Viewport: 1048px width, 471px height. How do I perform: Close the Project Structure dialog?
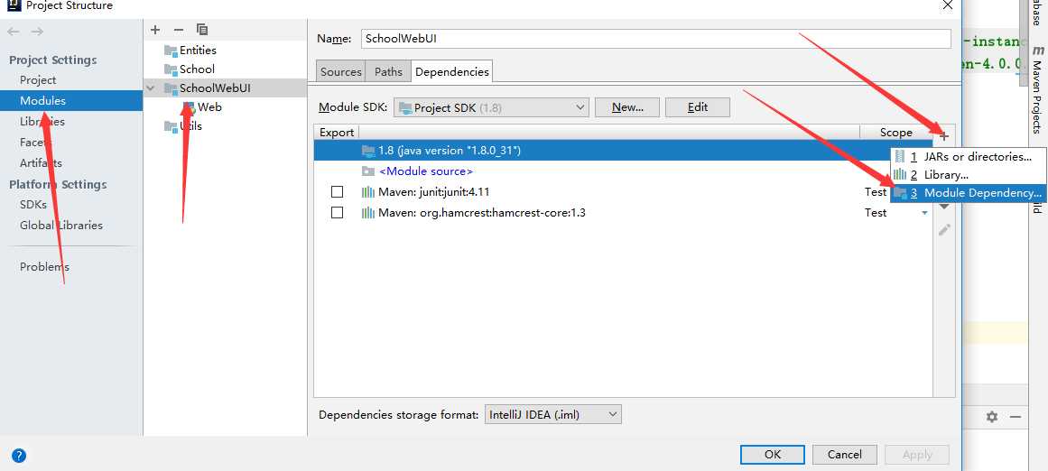coord(947,5)
